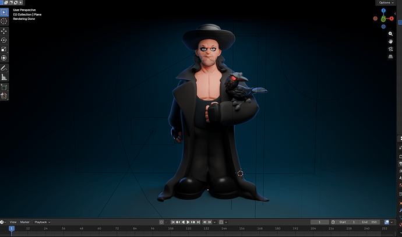Open auto keying options dropdown
Screen dimensions: 402x237
click(x=166, y=222)
